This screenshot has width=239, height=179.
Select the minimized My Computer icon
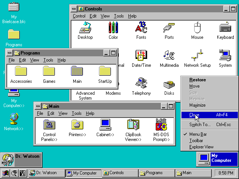217,159
